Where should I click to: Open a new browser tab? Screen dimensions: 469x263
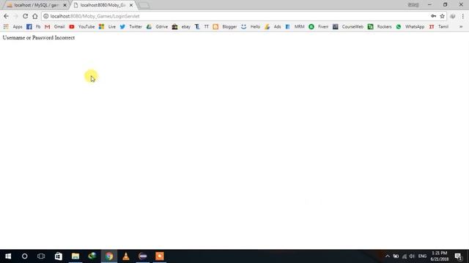click(x=144, y=5)
